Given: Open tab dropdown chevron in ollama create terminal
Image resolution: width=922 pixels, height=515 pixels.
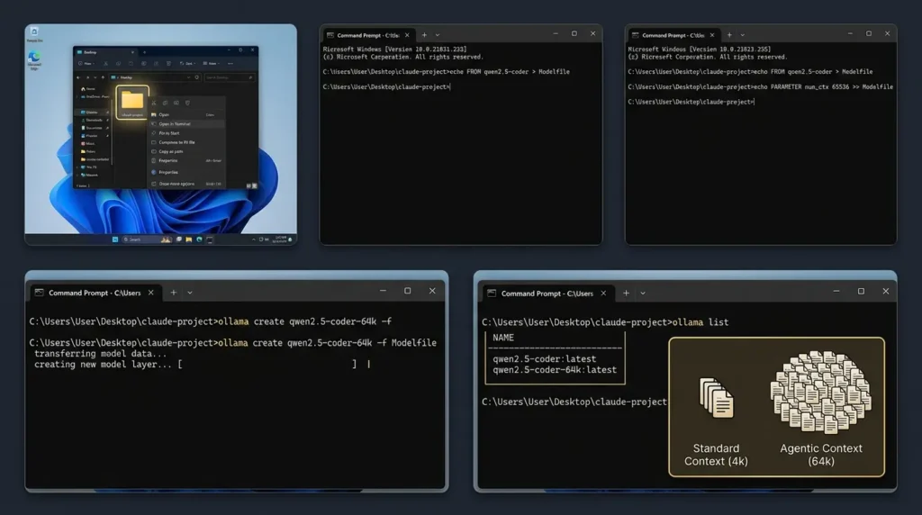Looking at the screenshot, I should coord(190,293).
